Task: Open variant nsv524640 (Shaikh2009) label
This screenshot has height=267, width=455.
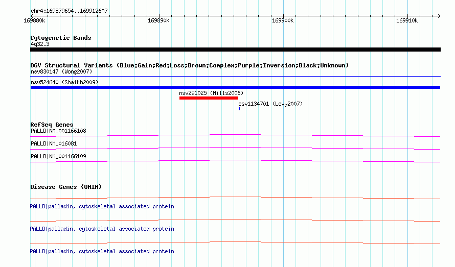Action: coord(64,82)
